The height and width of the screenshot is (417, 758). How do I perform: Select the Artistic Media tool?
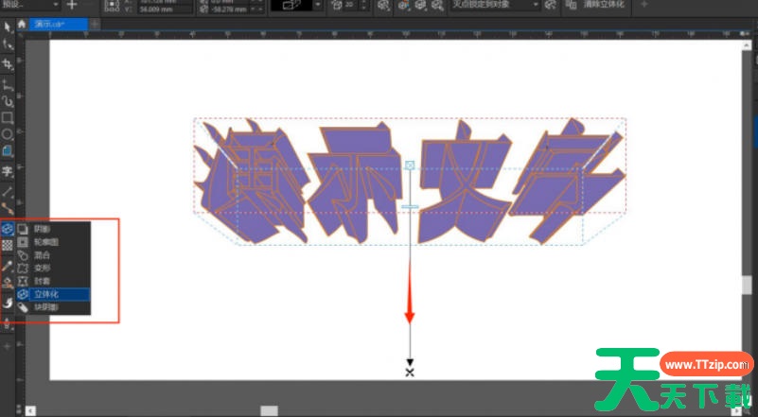(8, 101)
